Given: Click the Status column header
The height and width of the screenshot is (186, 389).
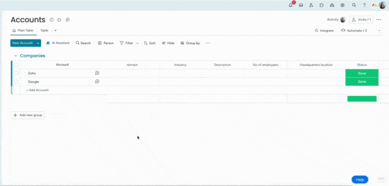Looking at the screenshot, I should [x=362, y=65].
